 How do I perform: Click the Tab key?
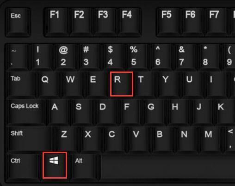pyautogui.click(x=22, y=84)
